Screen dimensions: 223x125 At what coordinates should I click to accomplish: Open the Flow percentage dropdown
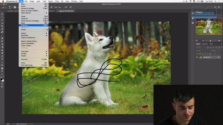coord(63,7)
